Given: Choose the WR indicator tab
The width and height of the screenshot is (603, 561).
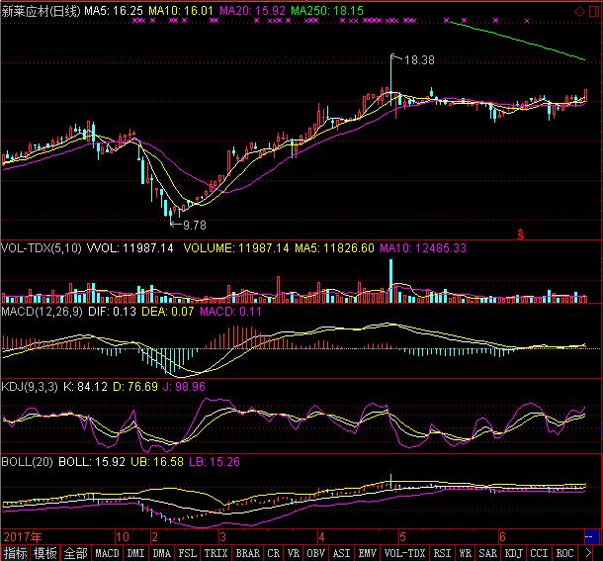Looking at the screenshot, I should point(466,553).
